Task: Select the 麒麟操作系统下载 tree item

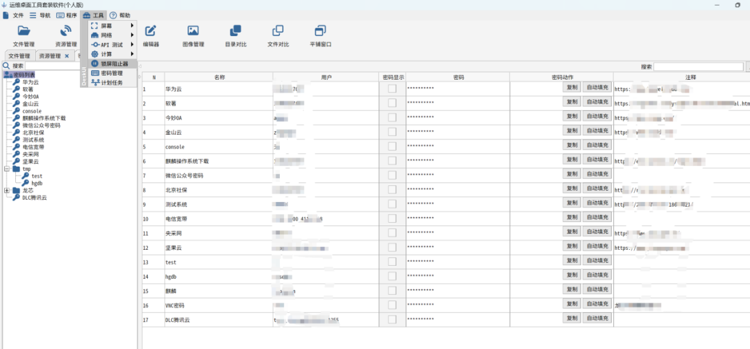Action: coord(44,118)
